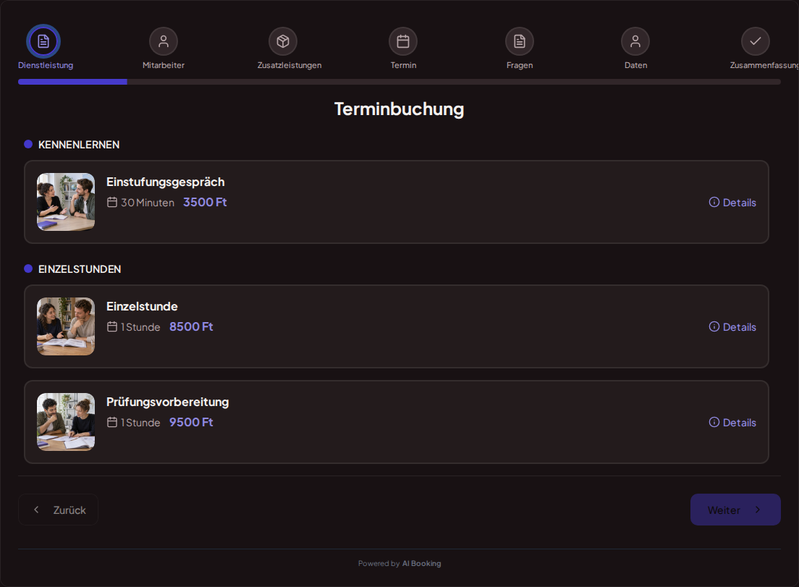Click the Weiter button
This screenshot has width=799, height=587.
735,510
